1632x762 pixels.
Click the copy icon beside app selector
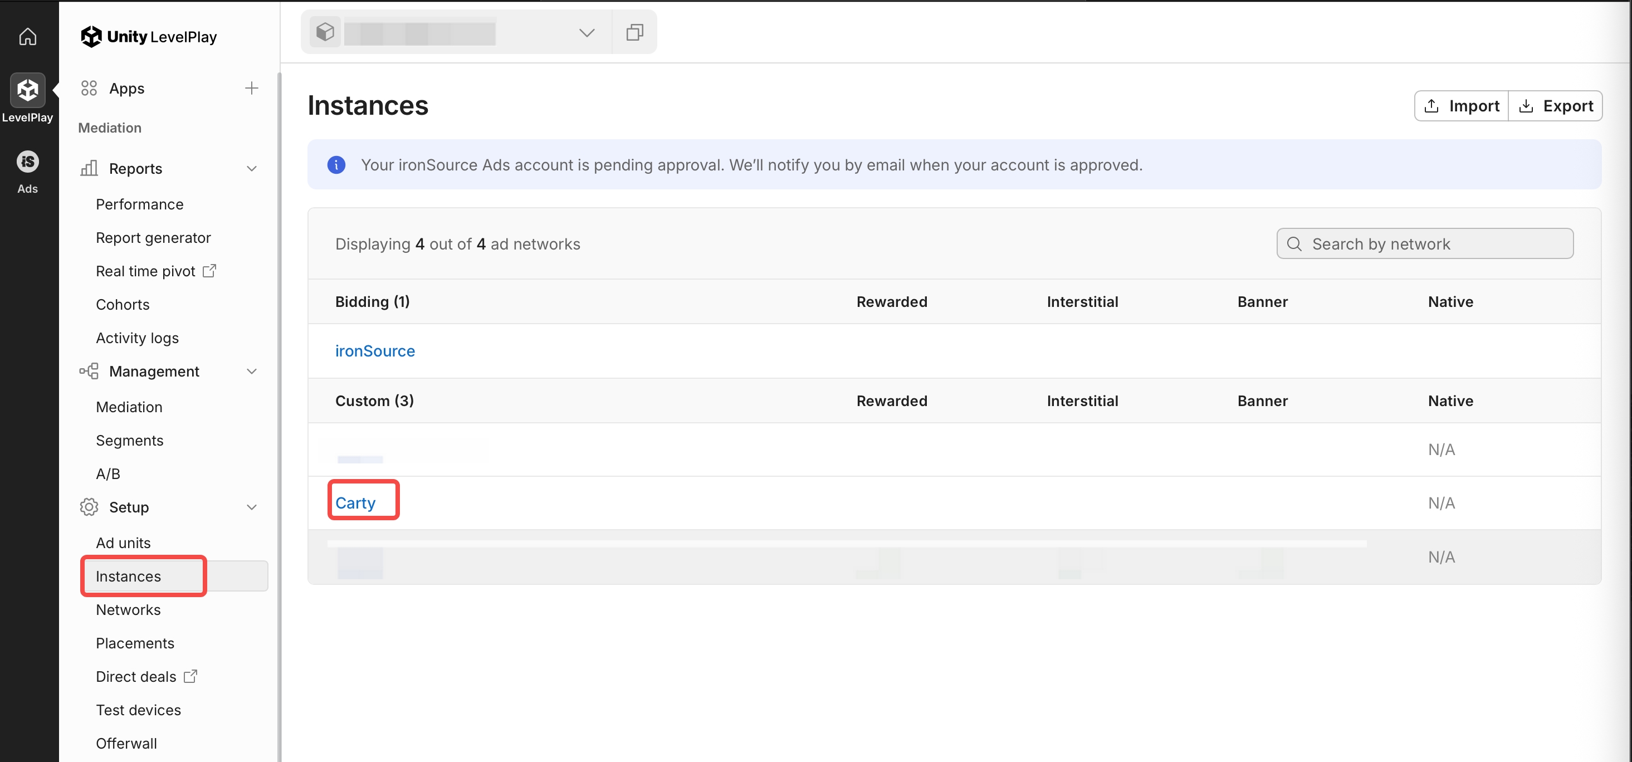click(634, 32)
